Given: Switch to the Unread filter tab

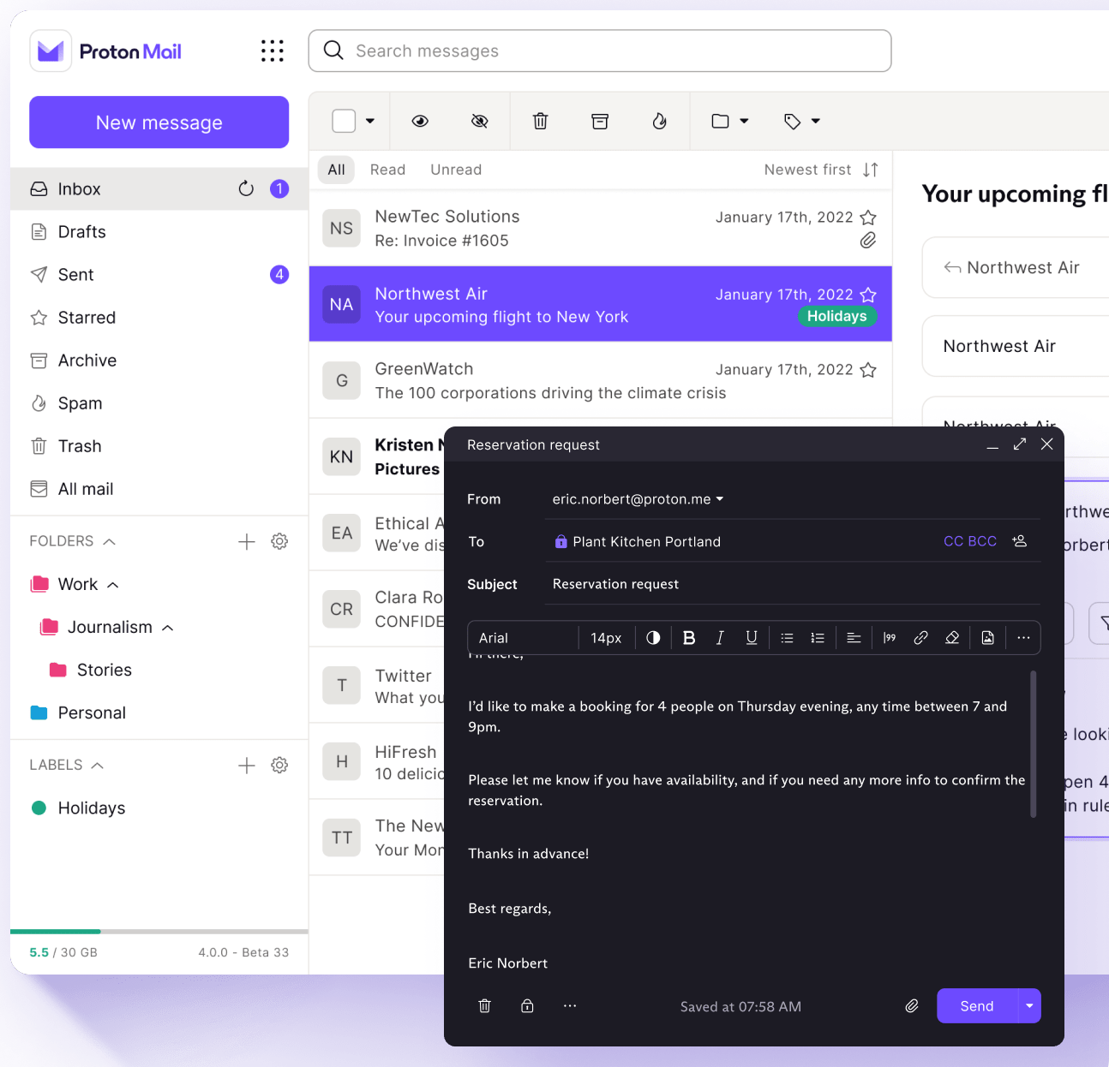Looking at the screenshot, I should pos(456,170).
